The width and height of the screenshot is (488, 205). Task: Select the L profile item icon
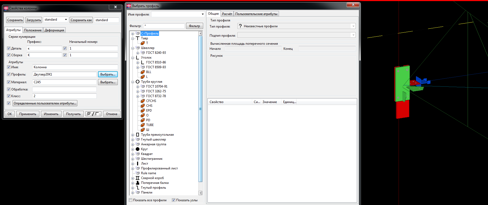tap(143, 77)
